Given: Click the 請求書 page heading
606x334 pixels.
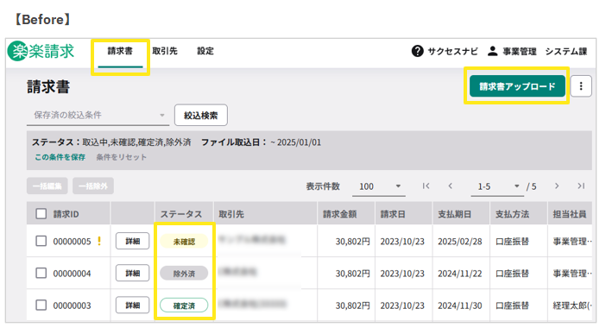Looking at the screenshot, I should (x=48, y=86).
